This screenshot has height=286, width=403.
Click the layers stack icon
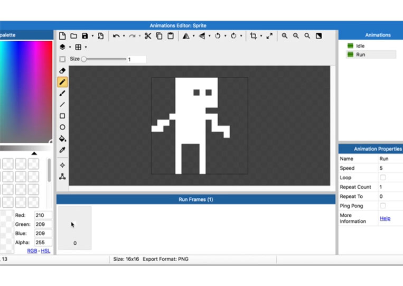click(x=62, y=47)
